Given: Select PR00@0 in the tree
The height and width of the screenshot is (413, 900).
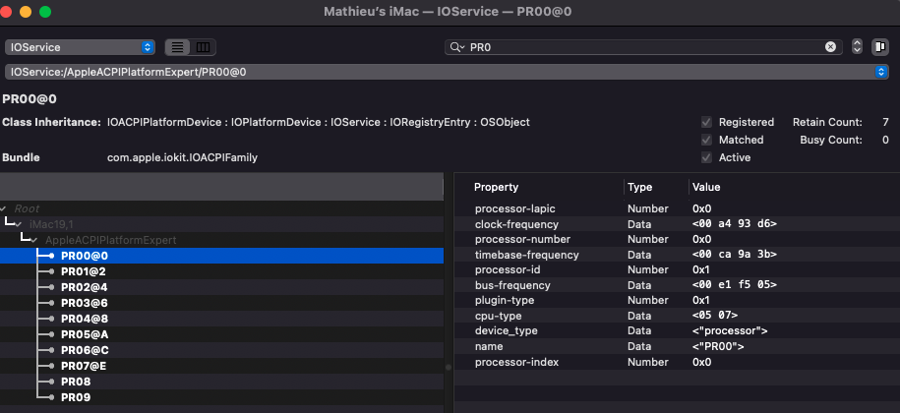Looking at the screenshot, I should [221, 256].
